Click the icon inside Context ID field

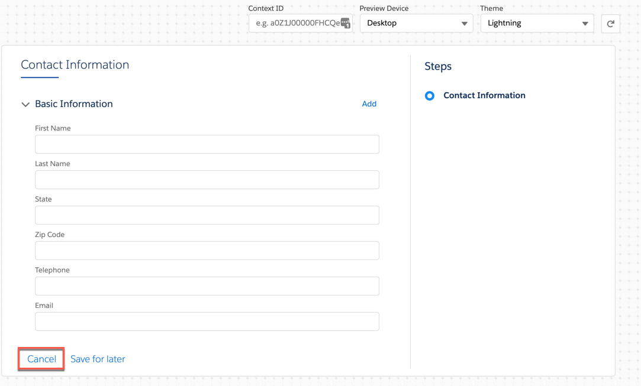346,23
